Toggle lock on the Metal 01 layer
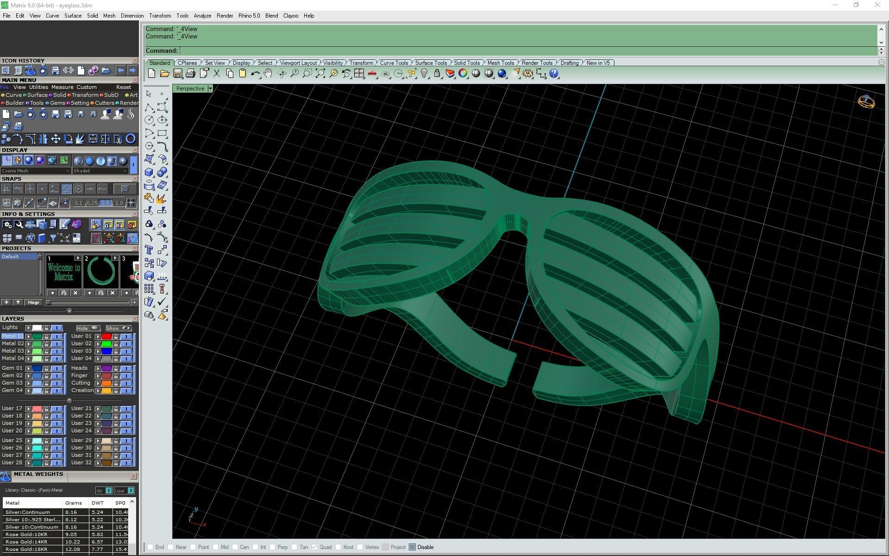 click(x=46, y=336)
